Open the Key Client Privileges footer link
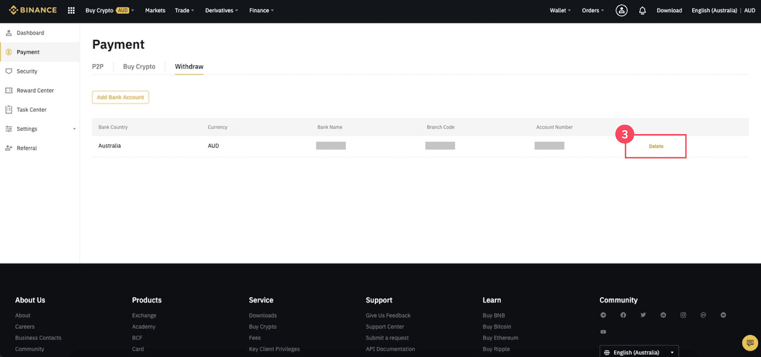 tap(274, 349)
